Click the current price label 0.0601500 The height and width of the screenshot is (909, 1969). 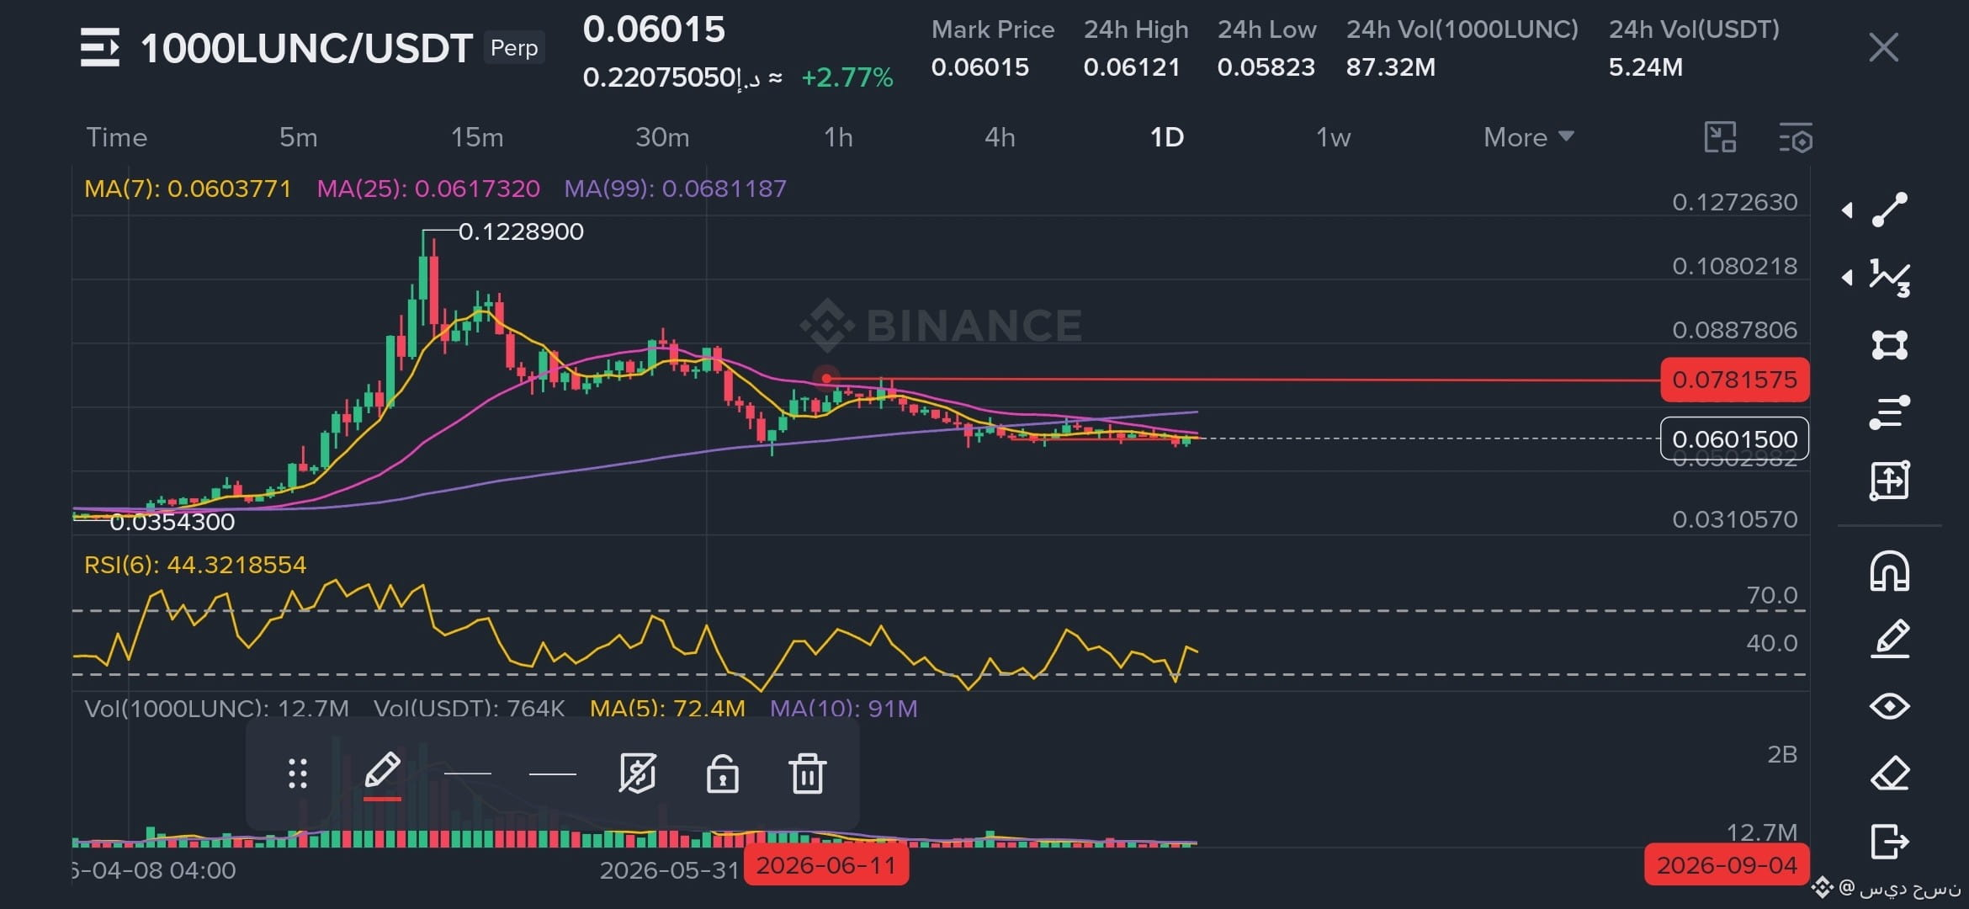(1734, 439)
